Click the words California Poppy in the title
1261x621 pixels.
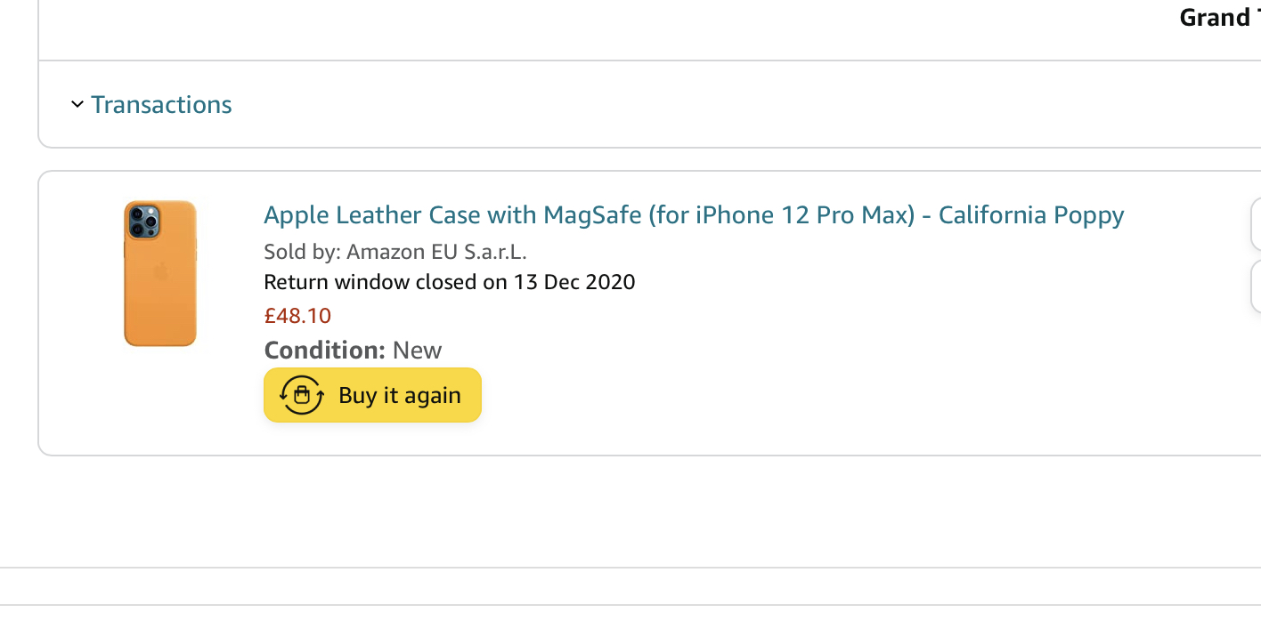coord(1031,215)
